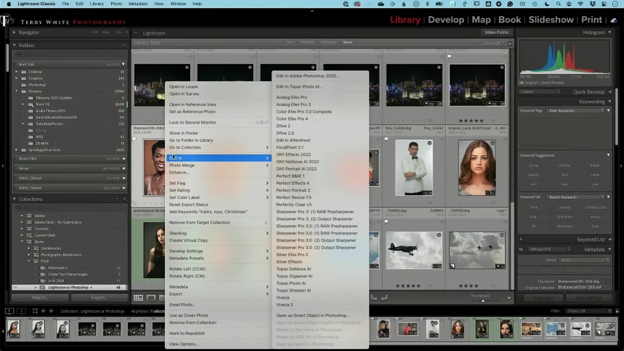
Task: Click plus icon beside Keyword List
Action: coord(521,239)
